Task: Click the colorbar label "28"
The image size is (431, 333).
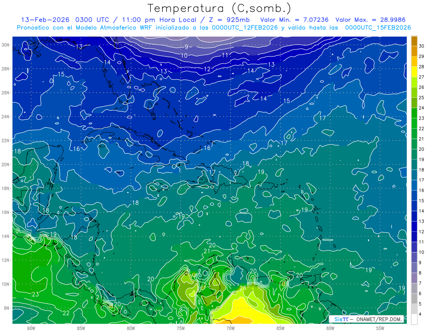Action: click(x=422, y=66)
